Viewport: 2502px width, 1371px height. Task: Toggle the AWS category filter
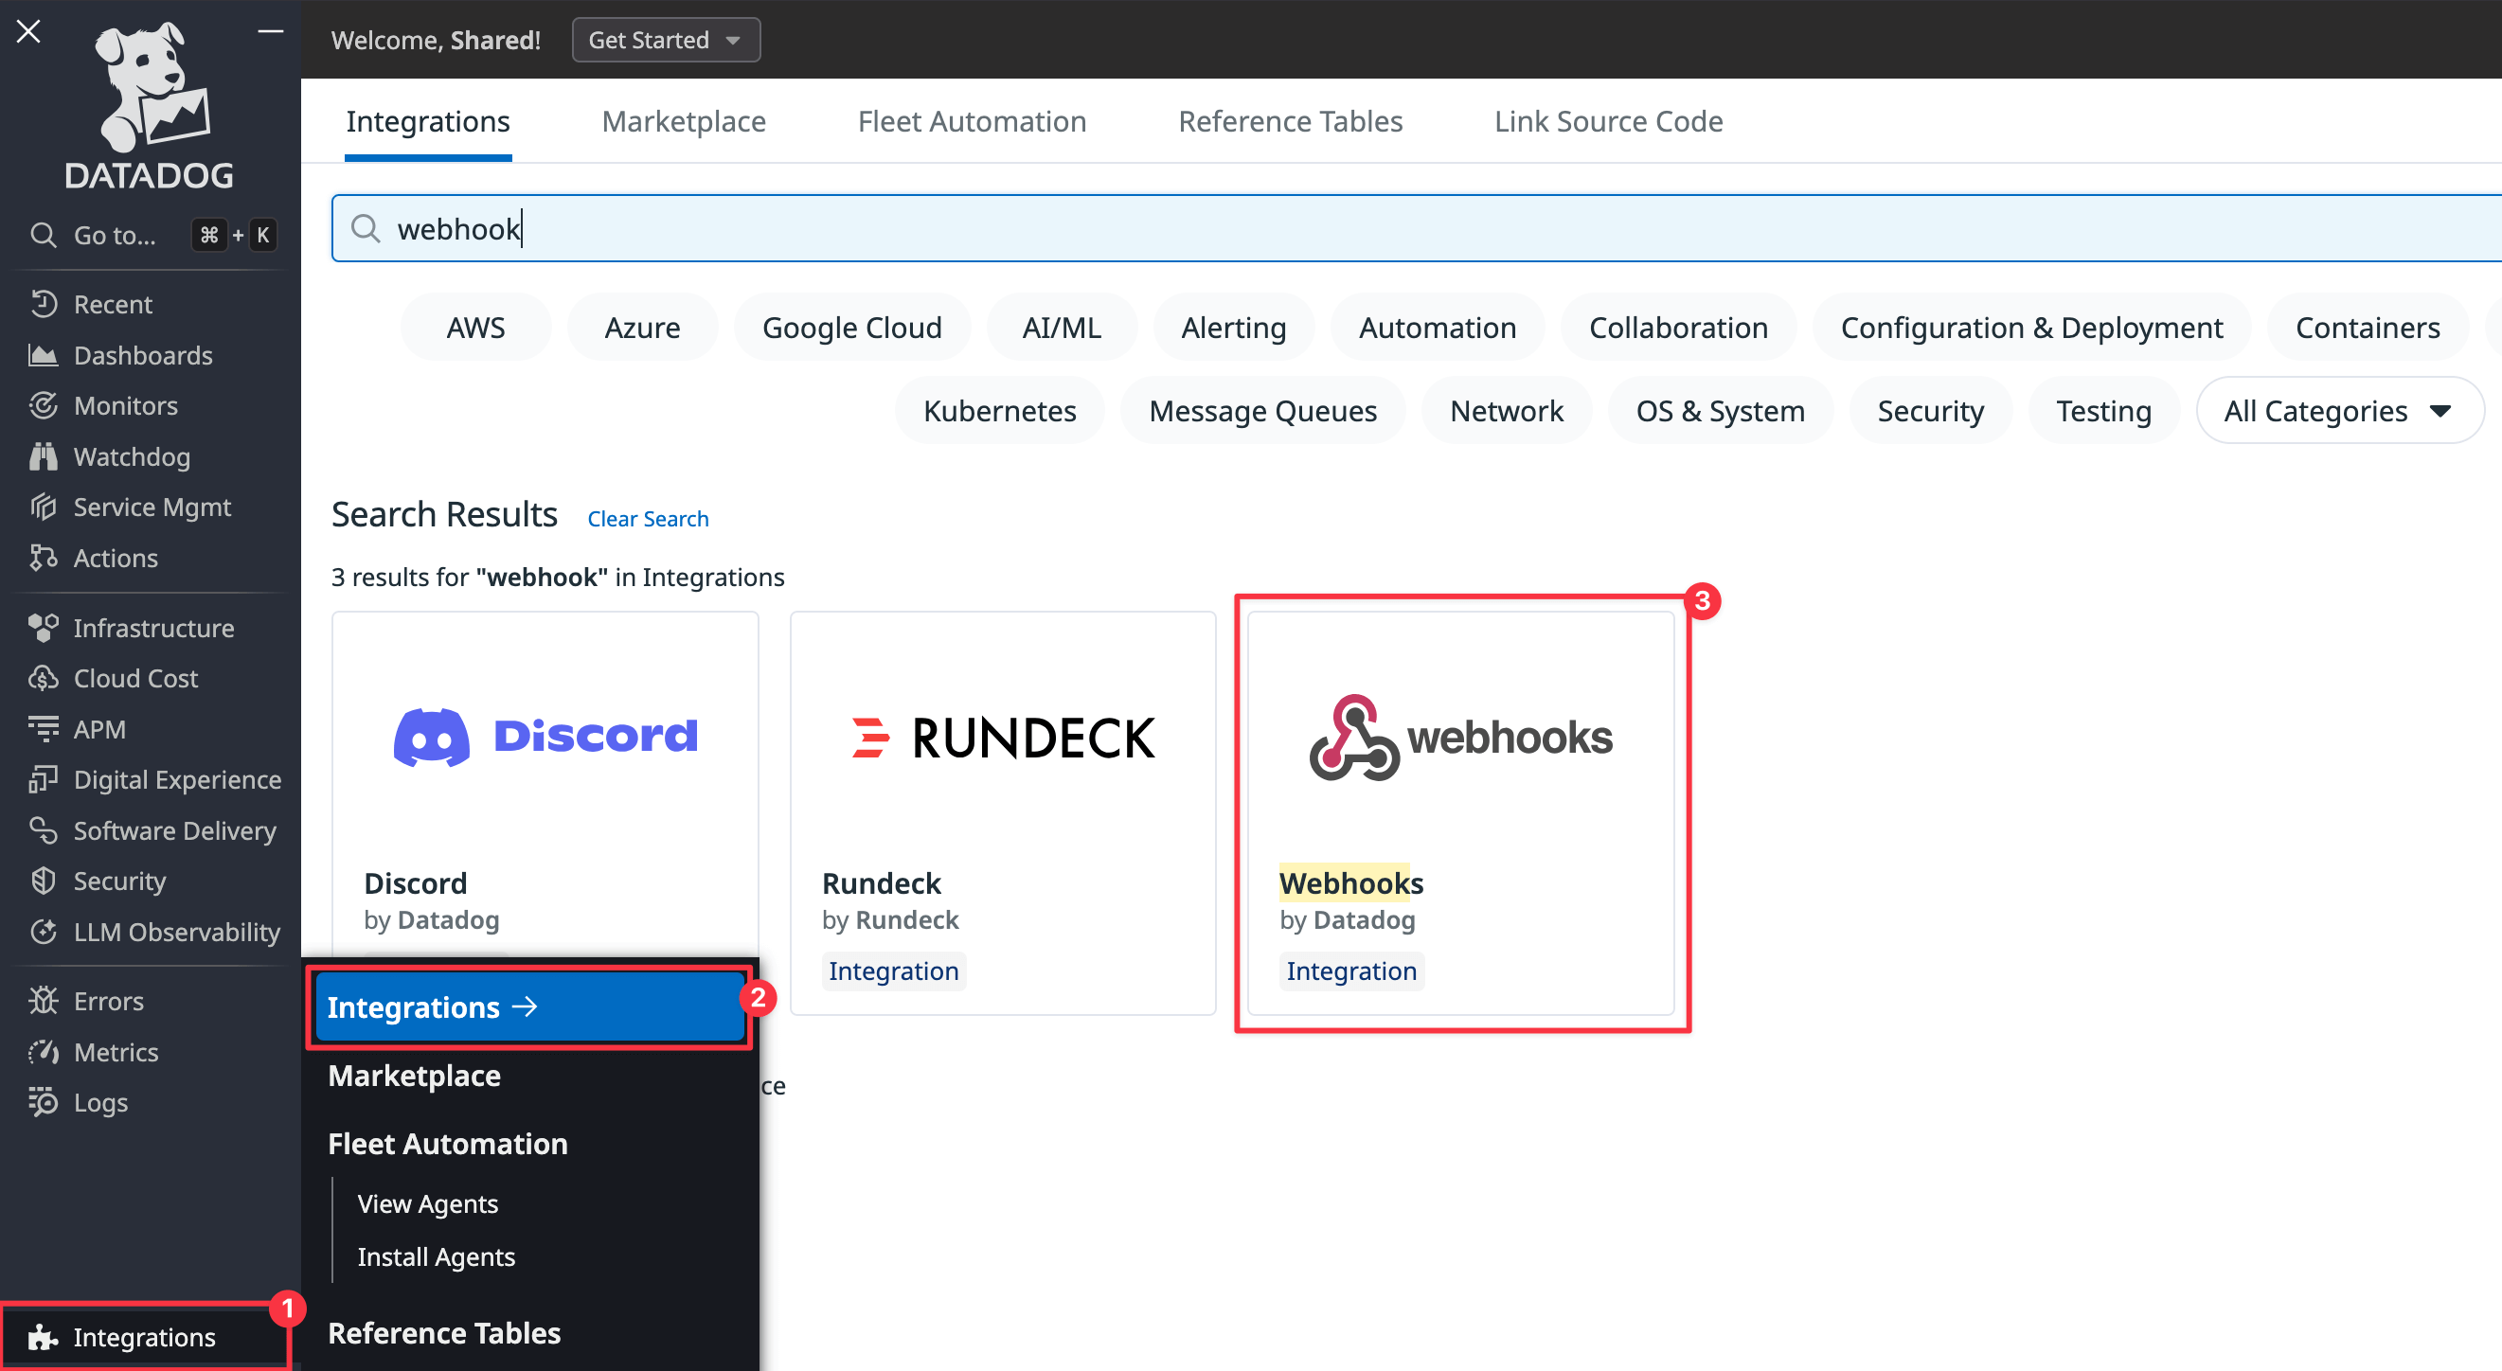pos(475,327)
